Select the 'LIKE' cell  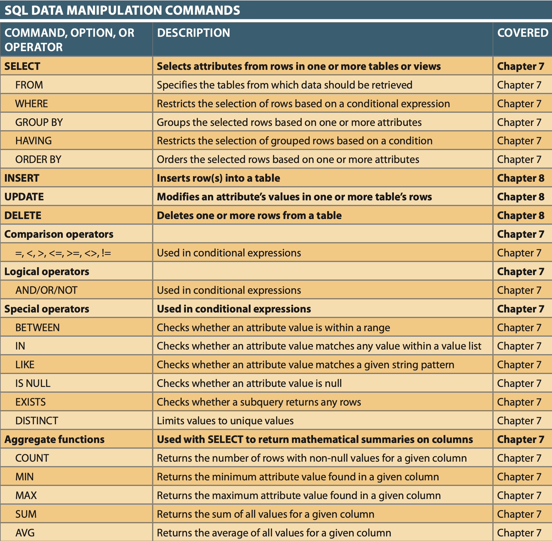tap(76, 365)
